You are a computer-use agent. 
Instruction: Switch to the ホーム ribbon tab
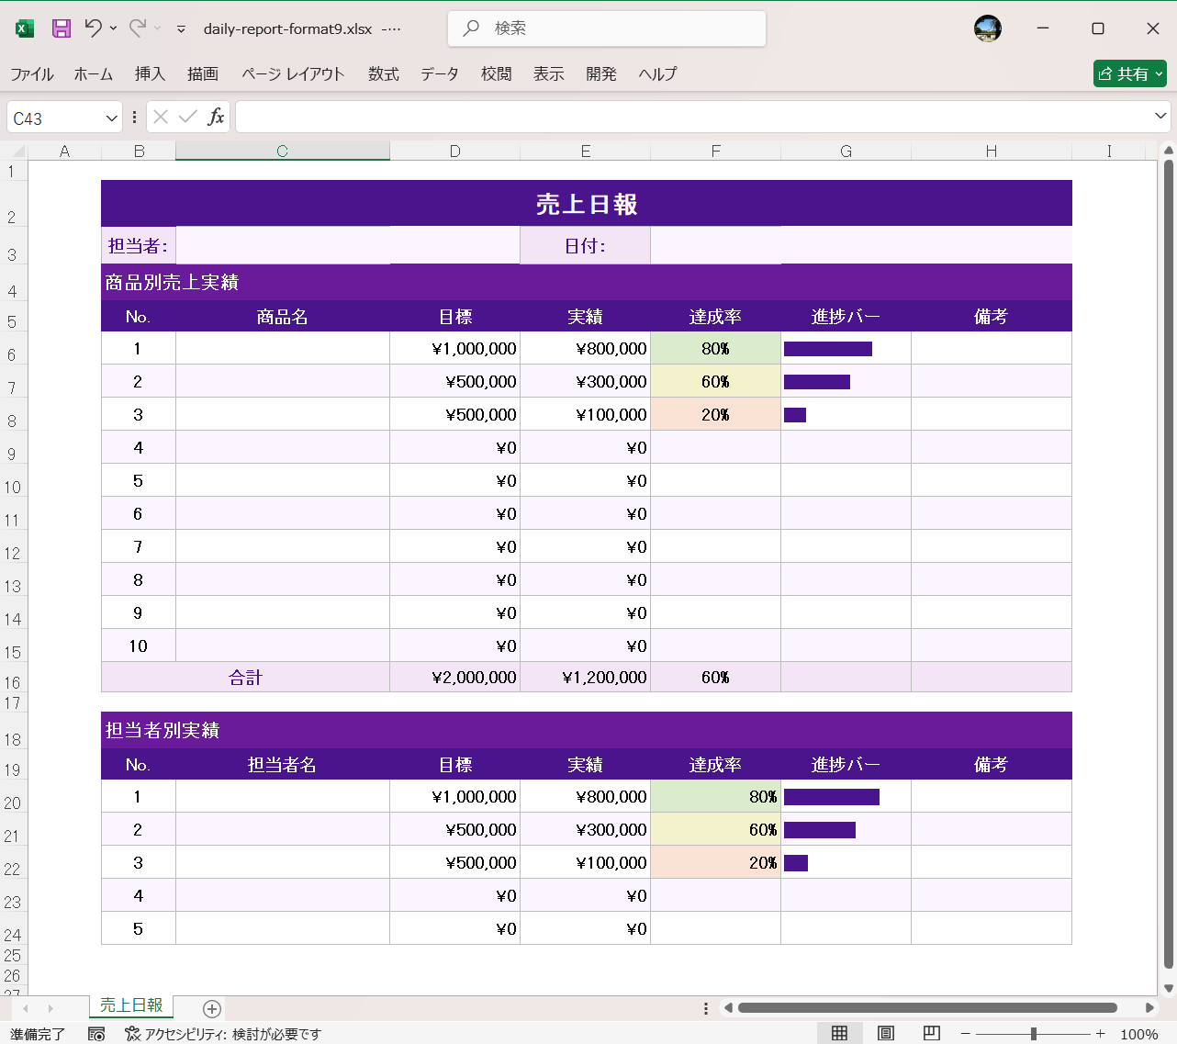click(x=94, y=74)
